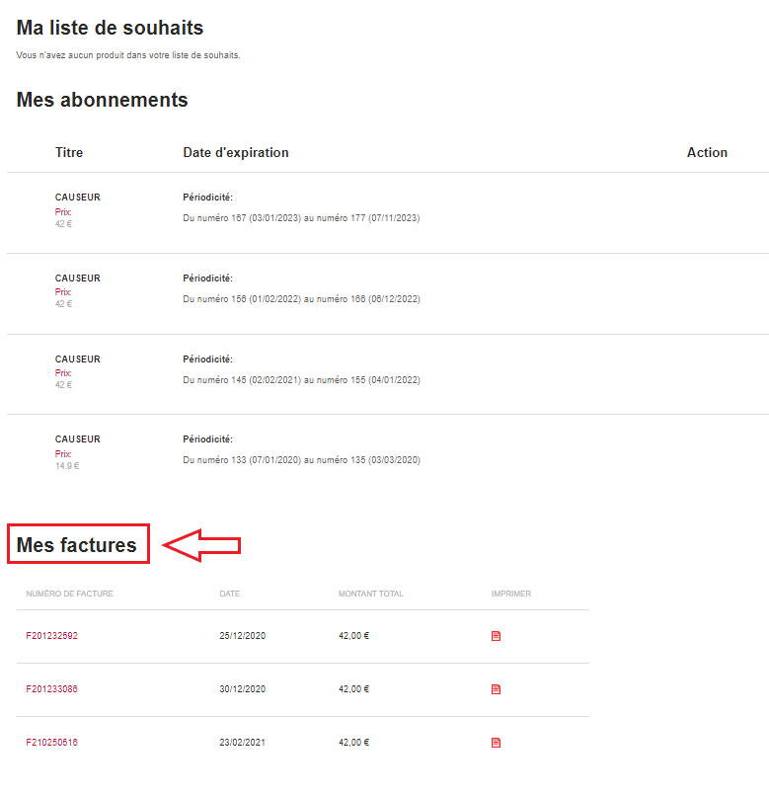Click the Titre column header
The image size is (769, 795).
coord(69,153)
